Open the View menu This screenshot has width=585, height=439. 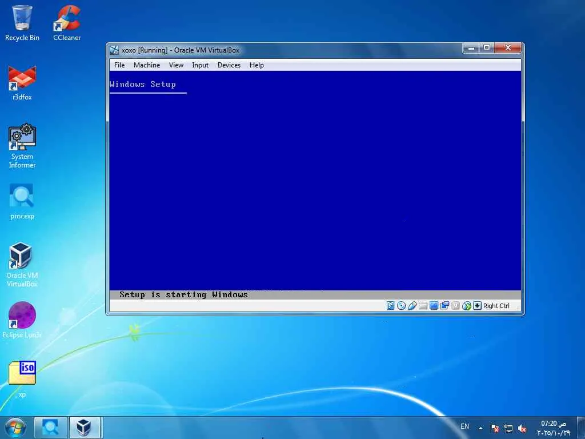pos(176,65)
